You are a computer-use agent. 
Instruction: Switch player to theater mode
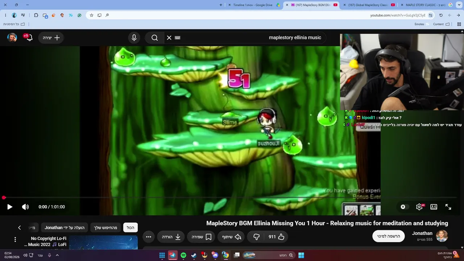click(x=434, y=207)
